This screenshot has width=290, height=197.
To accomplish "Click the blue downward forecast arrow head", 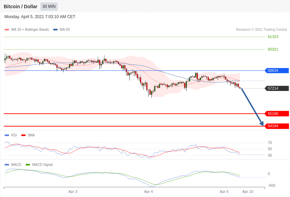I will pyautogui.click(x=262, y=123).
